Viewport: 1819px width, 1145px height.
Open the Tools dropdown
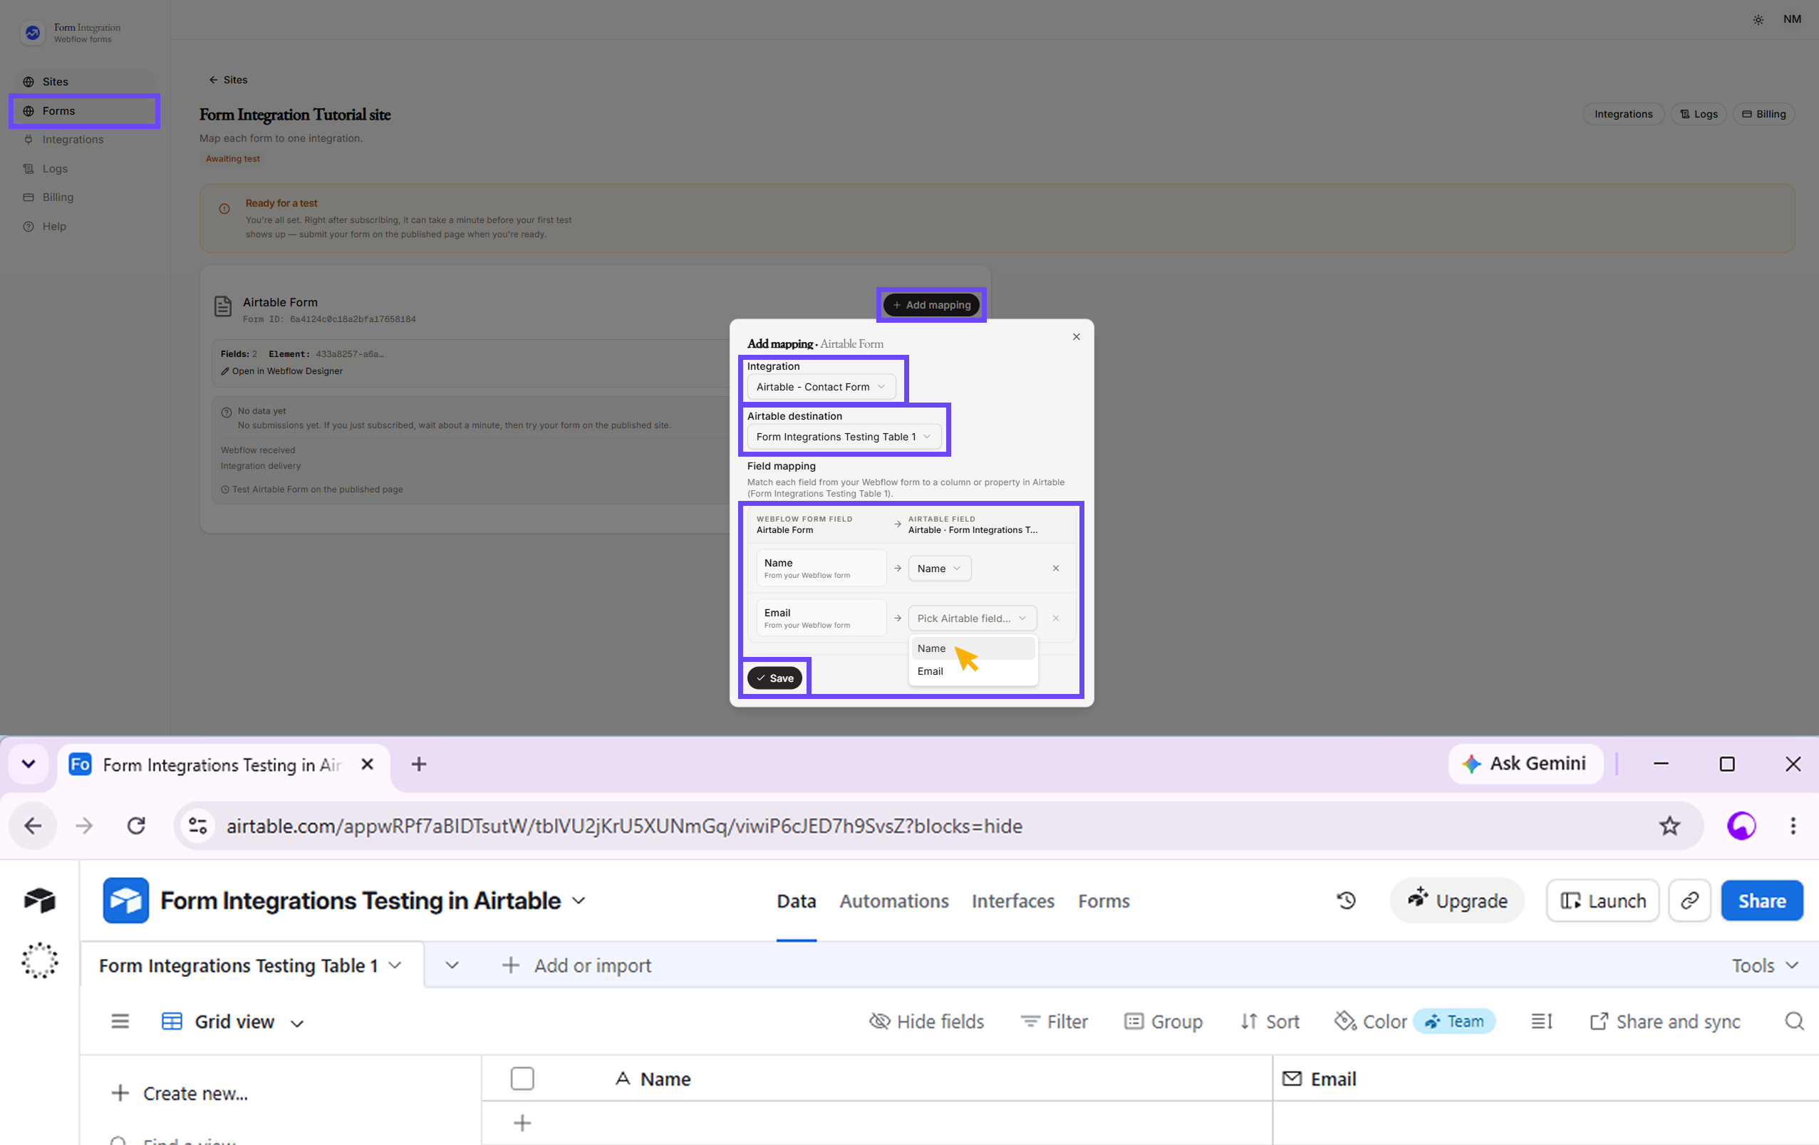pyautogui.click(x=1764, y=965)
